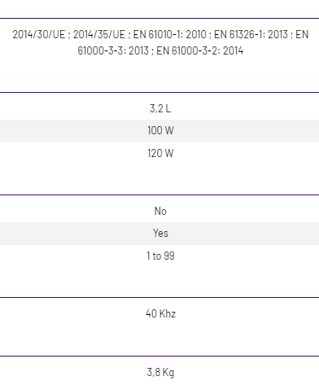
Task: Select the 2014/35/UE directive text
Action: (x=99, y=35)
